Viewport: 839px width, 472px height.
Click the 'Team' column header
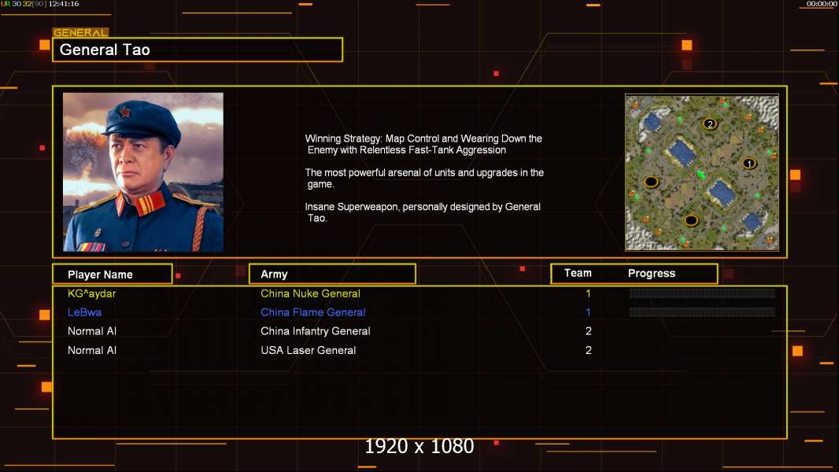click(x=578, y=273)
